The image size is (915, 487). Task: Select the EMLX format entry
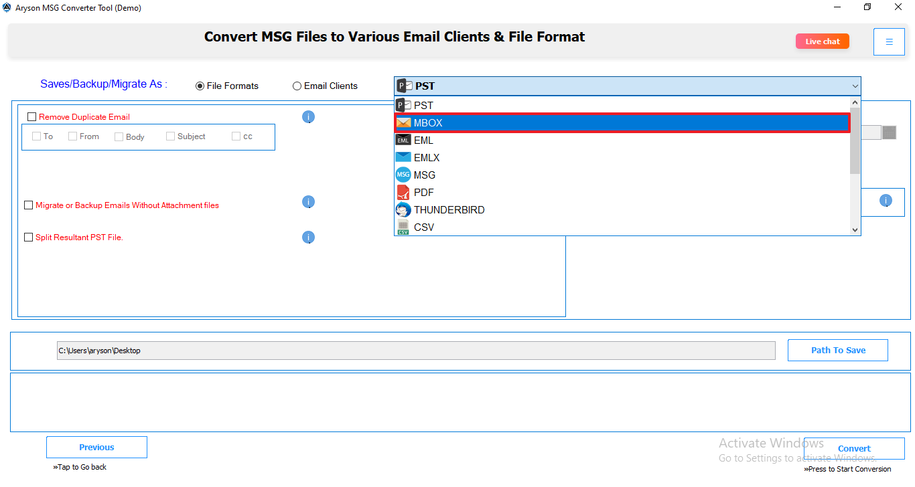[622, 158]
